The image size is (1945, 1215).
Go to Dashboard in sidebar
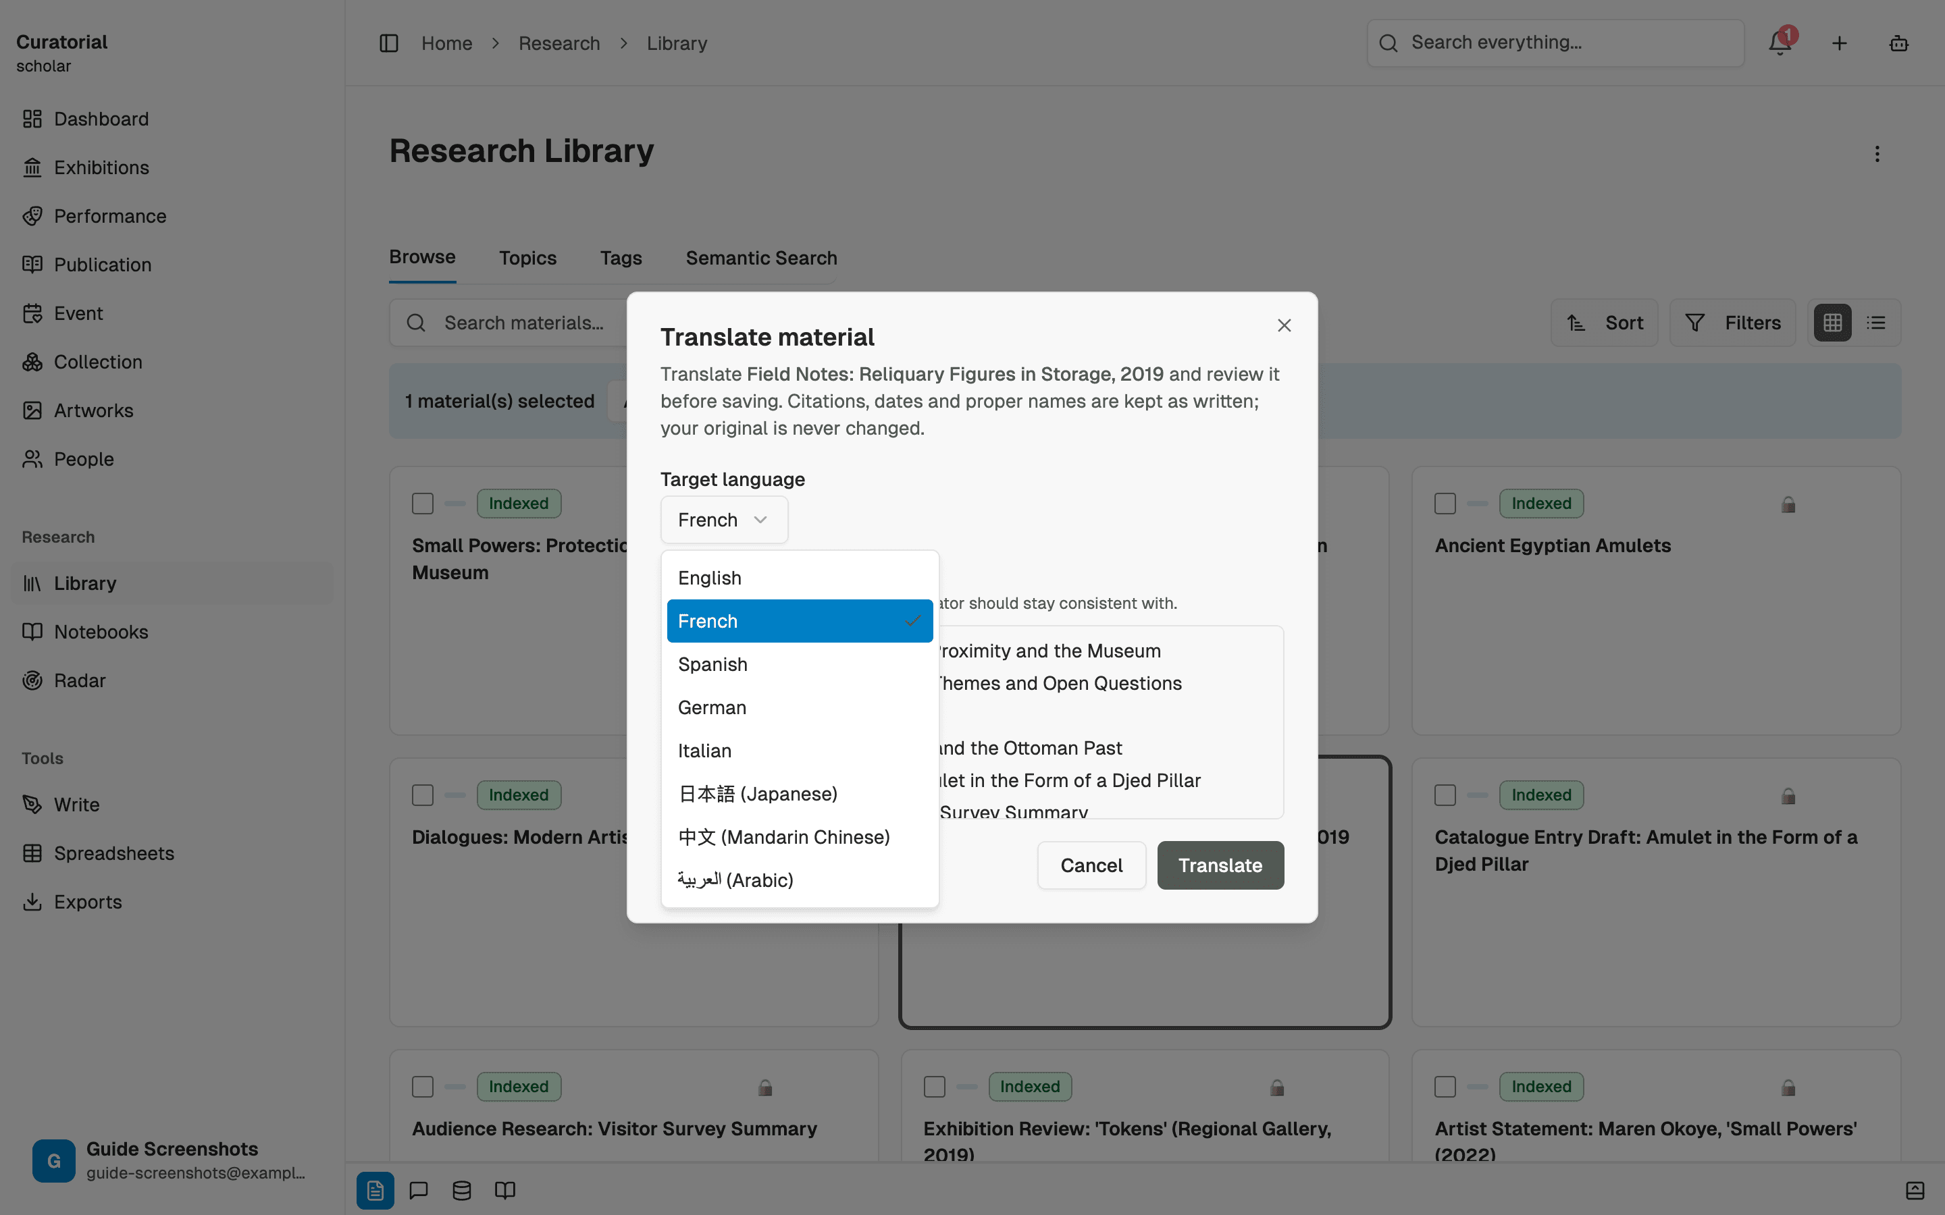point(171,119)
